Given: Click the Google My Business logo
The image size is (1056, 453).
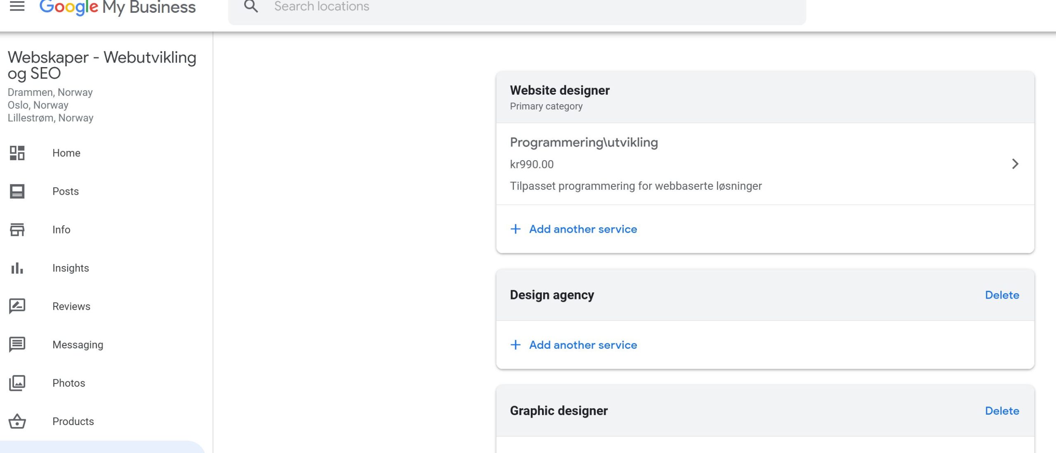Looking at the screenshot, I should [x=118, y=7].
